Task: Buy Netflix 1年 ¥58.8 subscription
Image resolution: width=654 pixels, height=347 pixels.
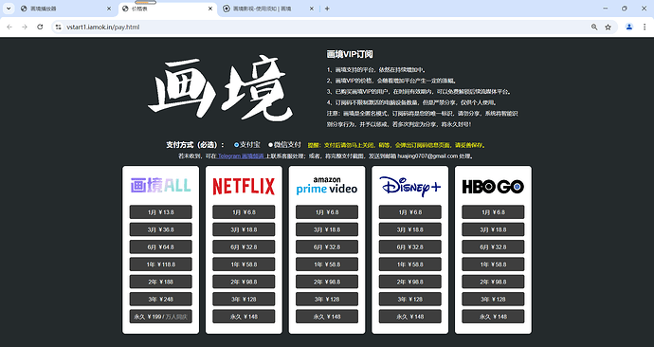Action: (244, 265)
